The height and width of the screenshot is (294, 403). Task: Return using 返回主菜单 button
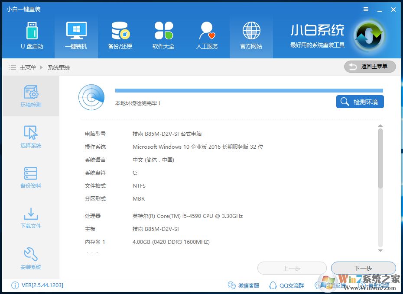tap(370, 67)
